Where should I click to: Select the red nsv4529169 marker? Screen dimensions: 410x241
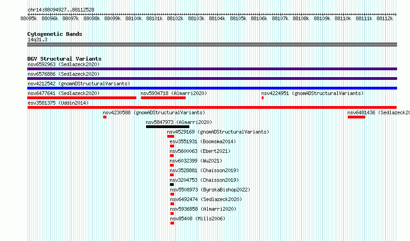[x=170, y=136]
